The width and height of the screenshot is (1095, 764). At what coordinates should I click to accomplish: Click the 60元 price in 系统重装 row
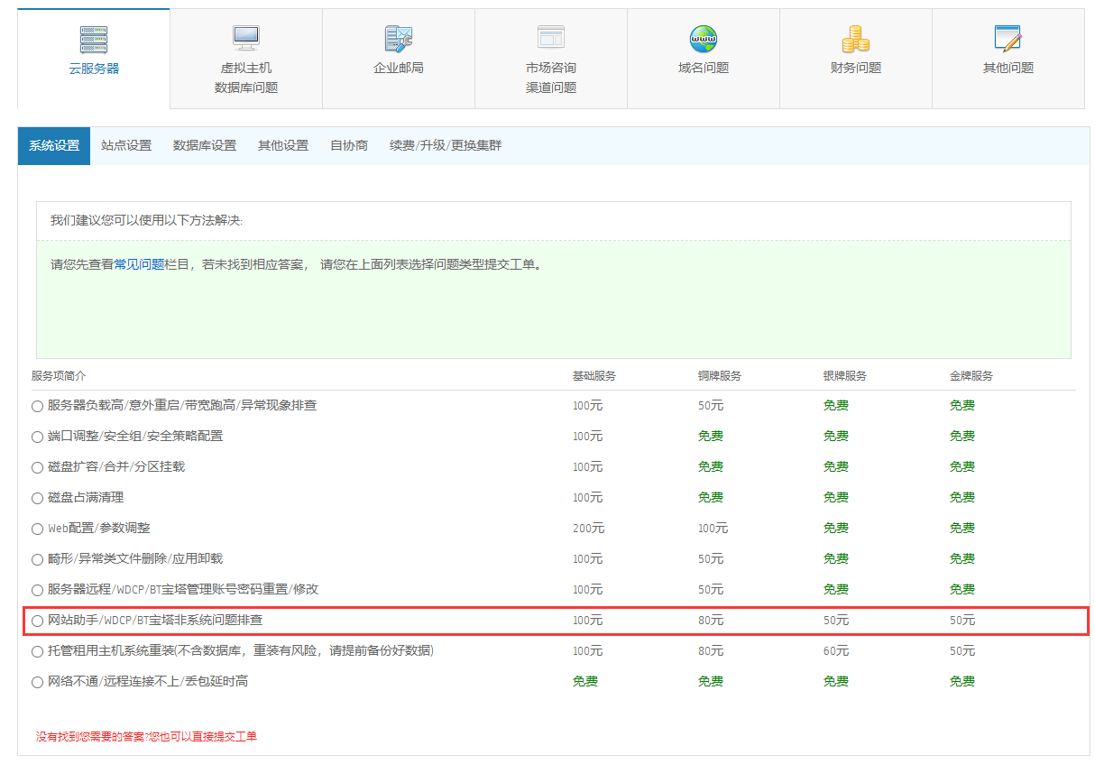836,651
